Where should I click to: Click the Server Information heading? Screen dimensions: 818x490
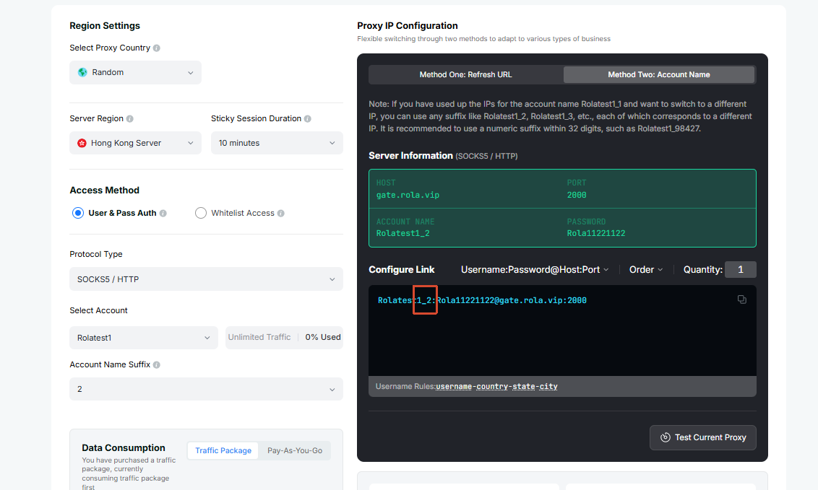(x=410, y=156)
